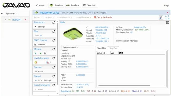Collapse the Measurements section

pos(62,47)
